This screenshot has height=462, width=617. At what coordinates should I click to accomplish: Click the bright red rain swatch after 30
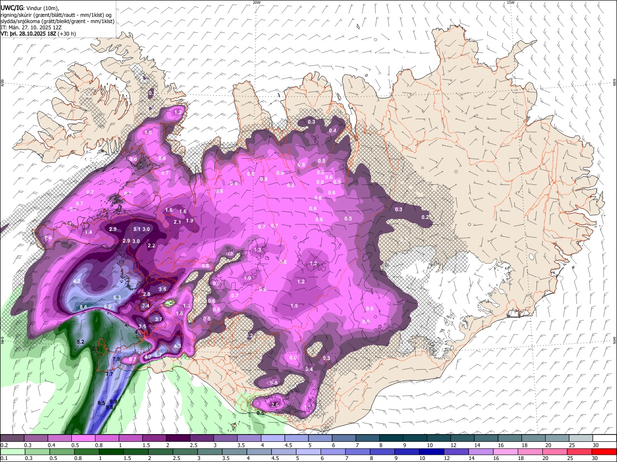(604, 451)
